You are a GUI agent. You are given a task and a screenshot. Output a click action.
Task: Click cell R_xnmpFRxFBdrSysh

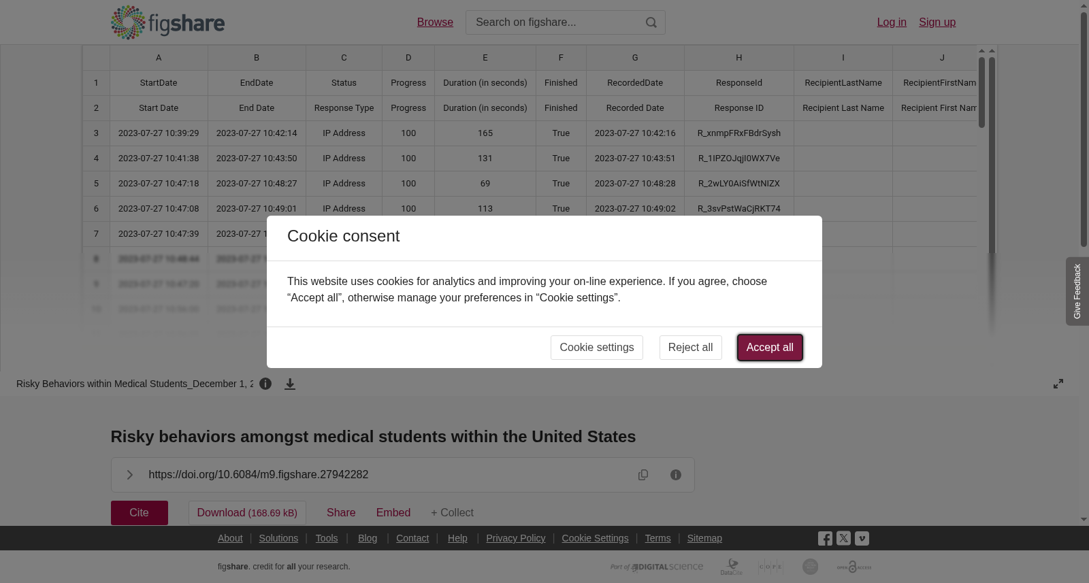pyautogui.click(x=739, y=133)
